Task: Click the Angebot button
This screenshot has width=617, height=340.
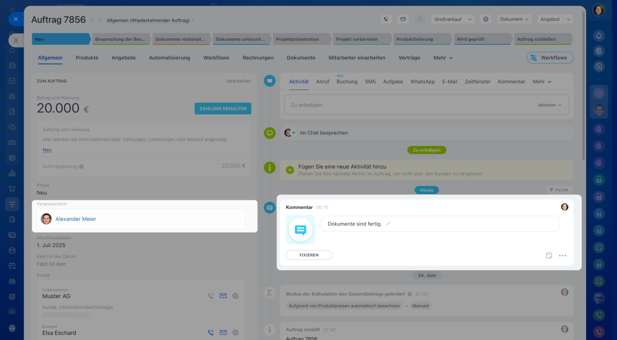Action: point(550,19)
